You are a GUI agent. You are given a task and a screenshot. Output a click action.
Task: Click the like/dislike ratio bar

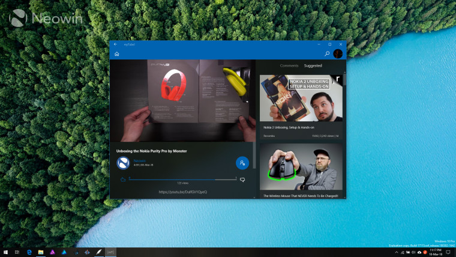pyautogui.click(x=182, y=180)
